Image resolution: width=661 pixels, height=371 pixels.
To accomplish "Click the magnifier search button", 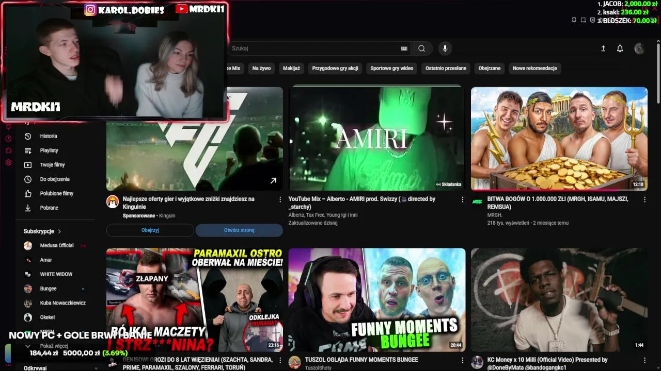I will point(422,48).
